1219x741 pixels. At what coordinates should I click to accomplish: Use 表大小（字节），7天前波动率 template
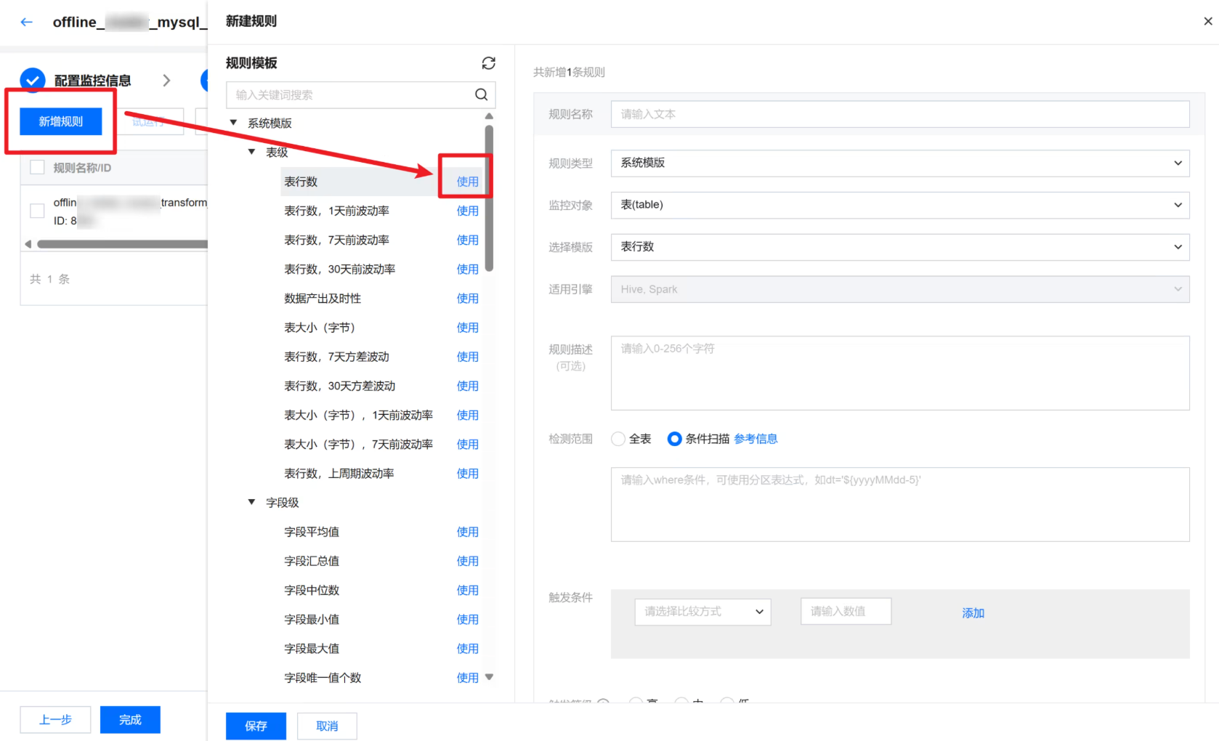(x=467, y=444)
